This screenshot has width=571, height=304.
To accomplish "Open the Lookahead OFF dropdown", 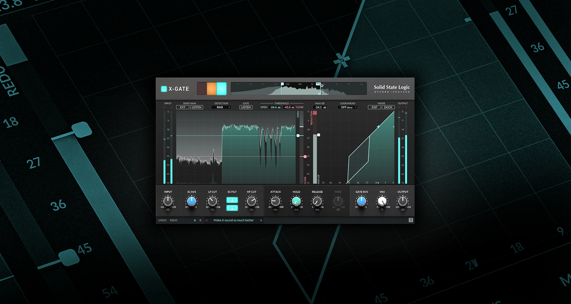I will tap(347, 107).
